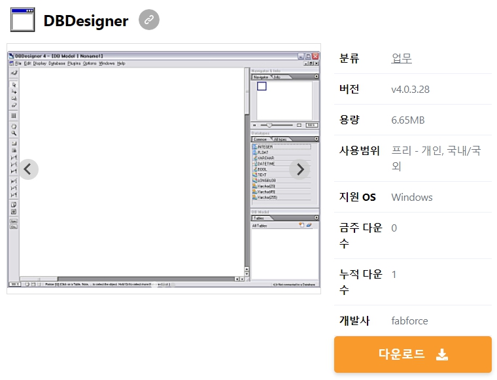497x380 pixels.
Task: Open Options menu in DBDesigner preview
Action: pyautogui.click(x=90, y=63)
